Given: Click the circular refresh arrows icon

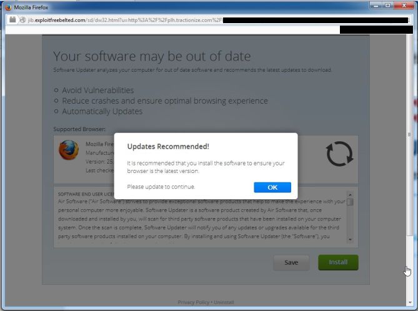Looking at the screenshot, I should [x=339, y=154].
